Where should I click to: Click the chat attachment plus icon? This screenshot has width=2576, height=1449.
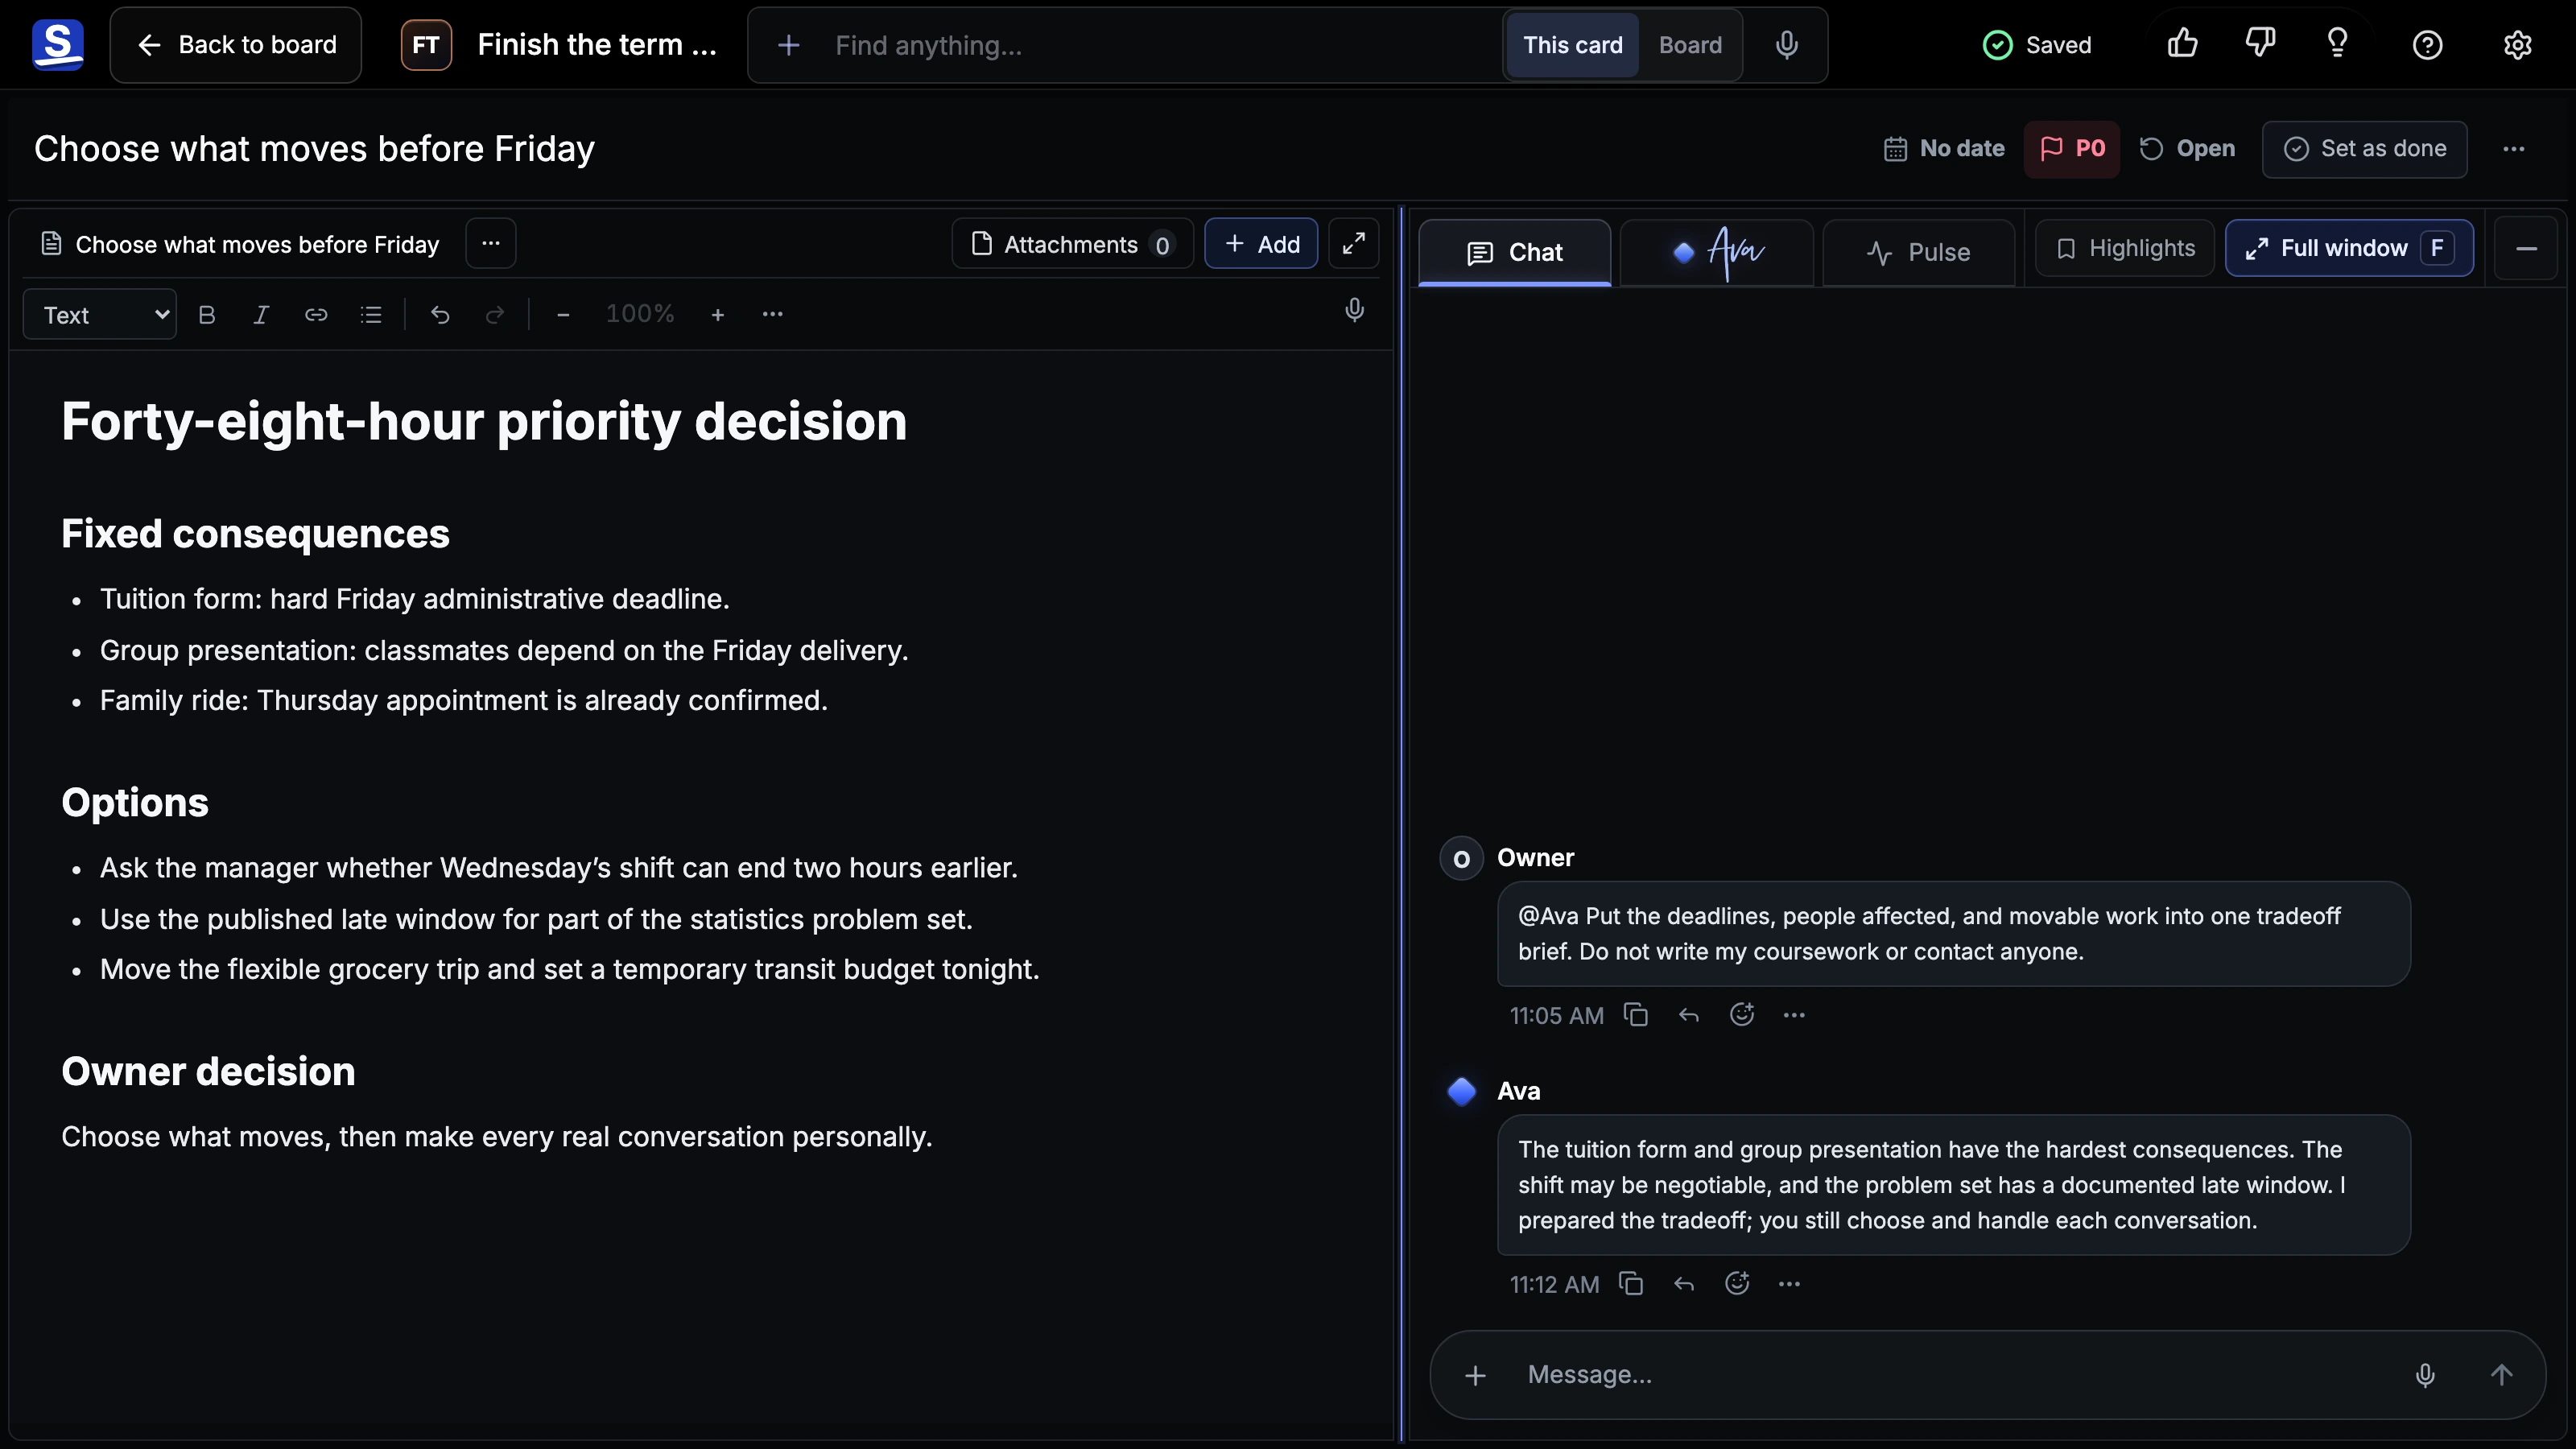coord(1475,1376)
